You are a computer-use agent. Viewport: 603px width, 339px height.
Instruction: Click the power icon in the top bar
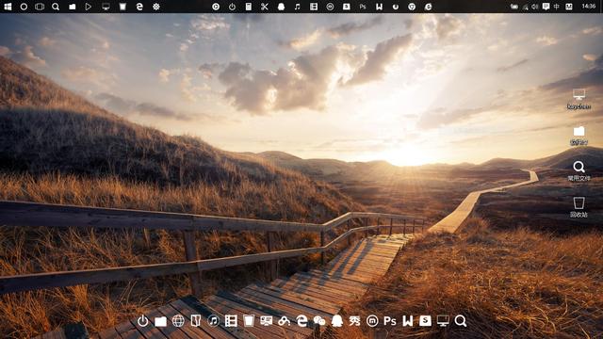[x=233, y=7]
